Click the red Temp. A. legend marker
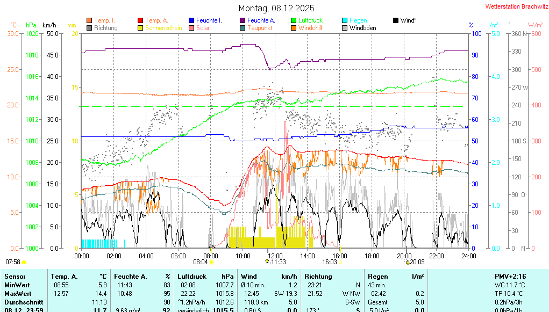549x312 pixels. 140,20
